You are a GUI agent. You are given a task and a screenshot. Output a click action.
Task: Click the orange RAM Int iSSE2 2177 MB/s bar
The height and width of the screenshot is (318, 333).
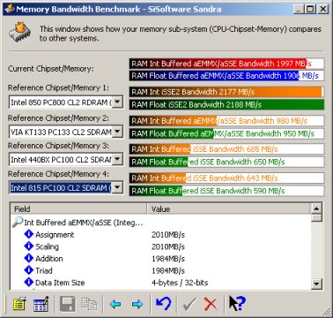[x=226, y=92]
